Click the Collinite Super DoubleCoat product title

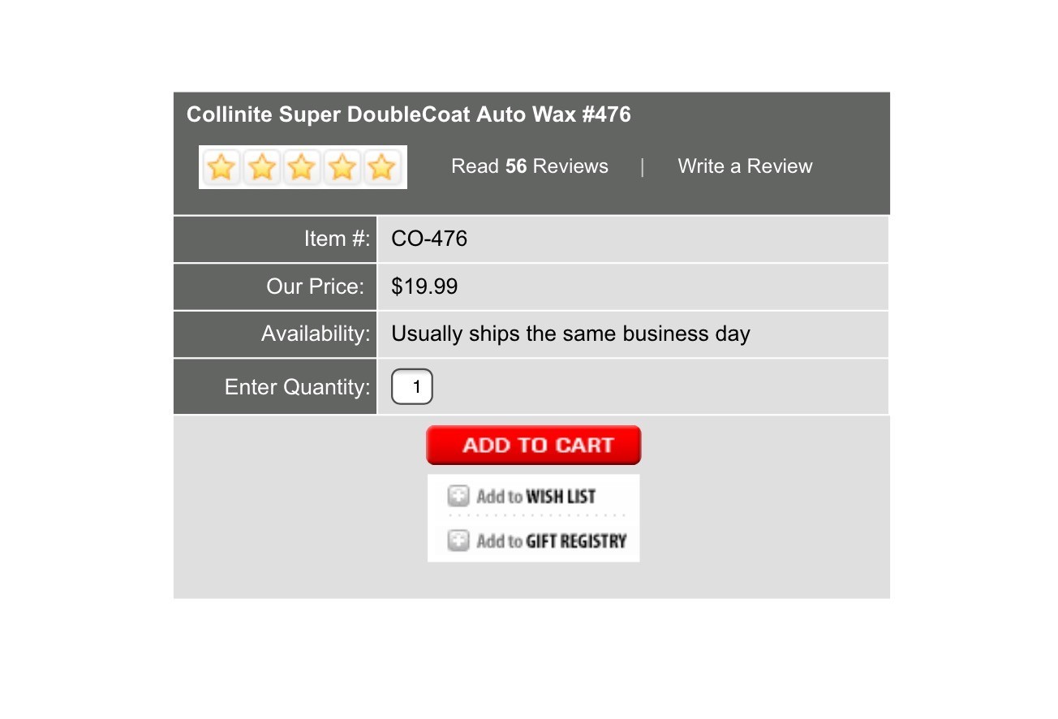(x=409, y=114)
